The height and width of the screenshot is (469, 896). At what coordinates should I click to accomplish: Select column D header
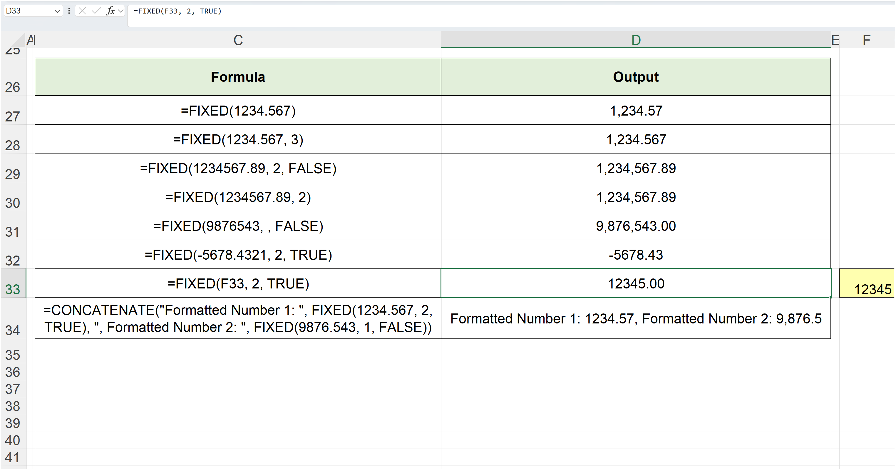(636, 40)
